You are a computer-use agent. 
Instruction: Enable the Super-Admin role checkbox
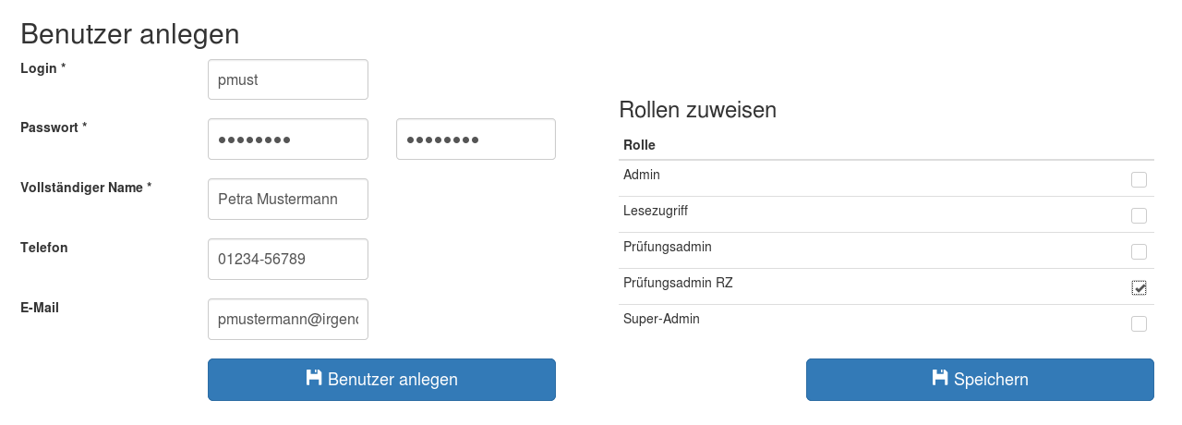[x=1139, y=324]
